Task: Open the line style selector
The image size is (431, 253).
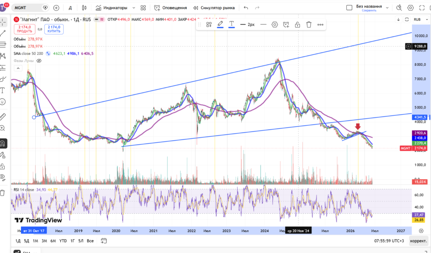Action: click(263, 24)
